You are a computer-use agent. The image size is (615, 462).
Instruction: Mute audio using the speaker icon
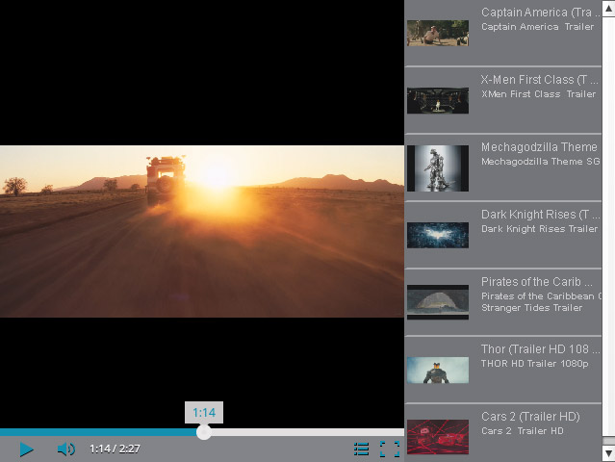[65, 449]
